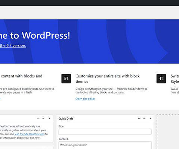The image size is (179, 149).
Task: Move the Quick Draft panel up
Action: pyautogui.click(x=139, y=118)
